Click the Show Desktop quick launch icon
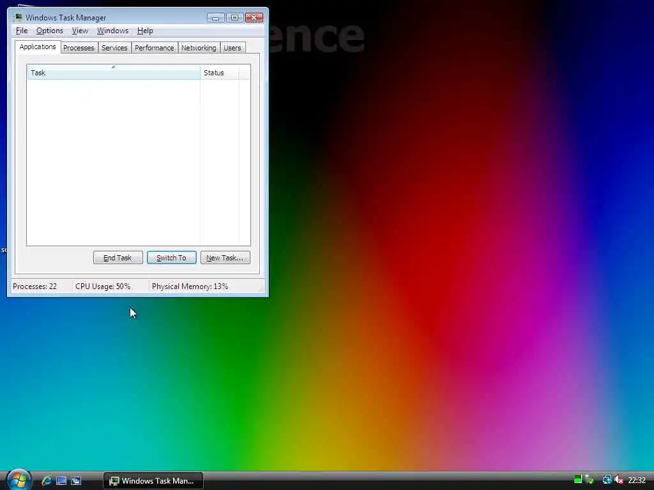This screenshot has height=490, width=654. (x=61, y=480)
